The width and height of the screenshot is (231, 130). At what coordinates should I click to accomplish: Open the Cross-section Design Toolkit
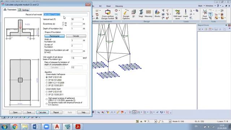tap(108, 14)
